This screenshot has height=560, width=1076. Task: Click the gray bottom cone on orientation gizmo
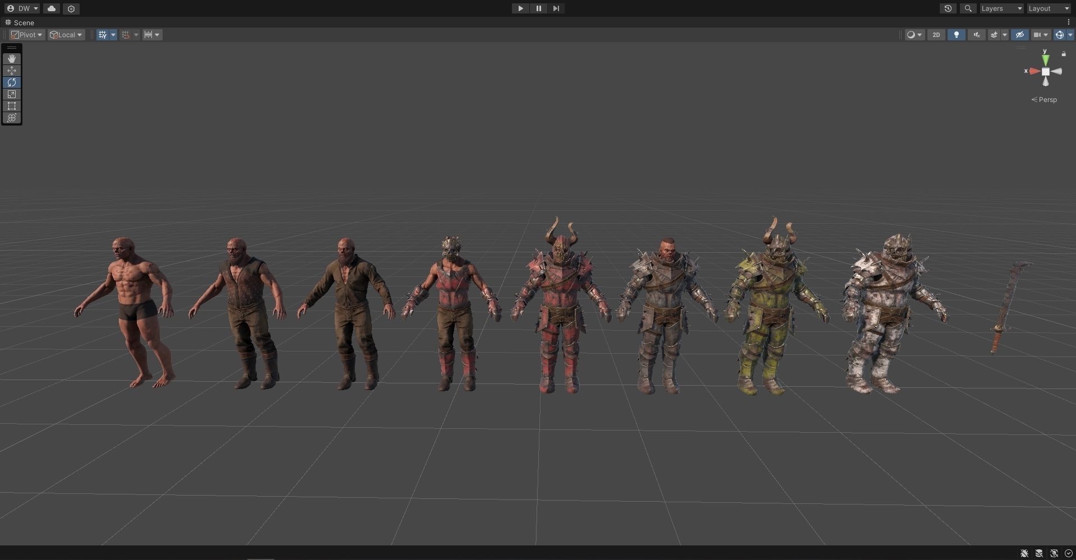1046,82
